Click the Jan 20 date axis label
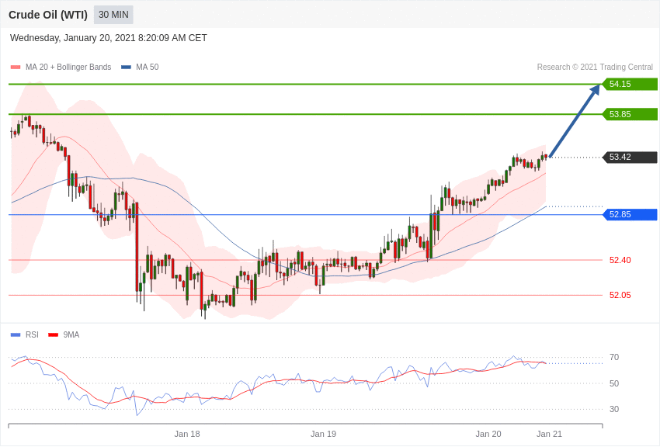The width and height of the screenshot is (660, 447). pos(488,434)
